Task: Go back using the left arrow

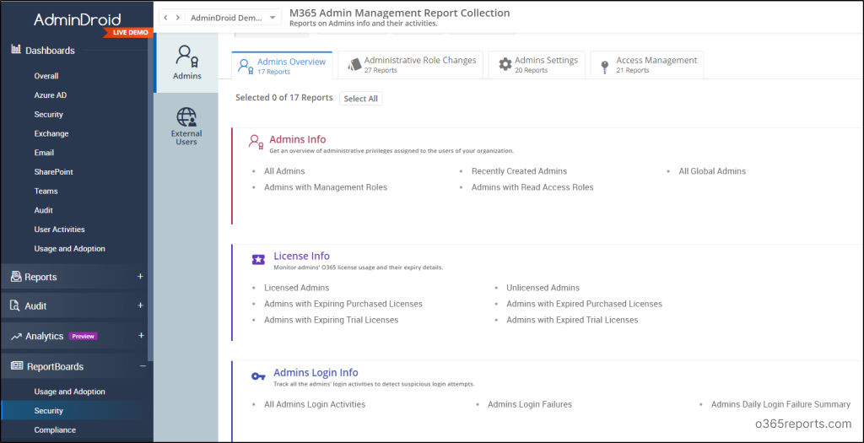Action: [166, 18]
